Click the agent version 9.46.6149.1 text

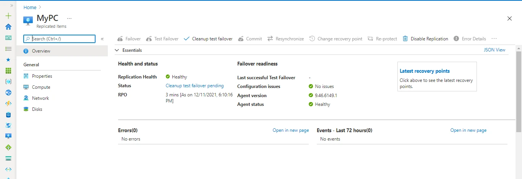pyautogui.click(x=326, y=96)
